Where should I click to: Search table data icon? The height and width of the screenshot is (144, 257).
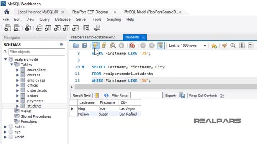coord(86,28)
